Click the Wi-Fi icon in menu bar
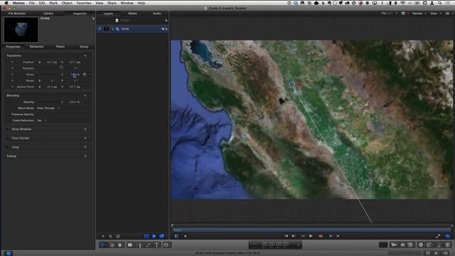 (403, 3)
